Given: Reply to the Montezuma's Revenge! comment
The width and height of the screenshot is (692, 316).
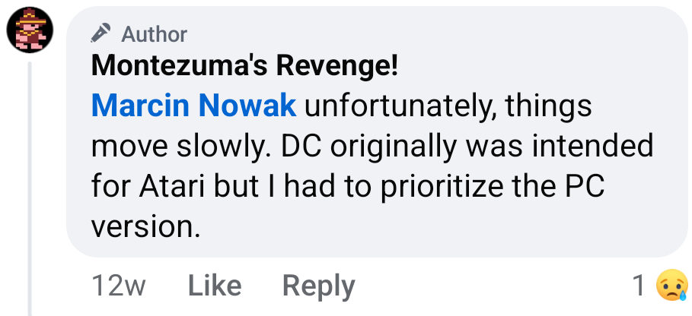Looking at the screenshot, I should tap(318, 286).
